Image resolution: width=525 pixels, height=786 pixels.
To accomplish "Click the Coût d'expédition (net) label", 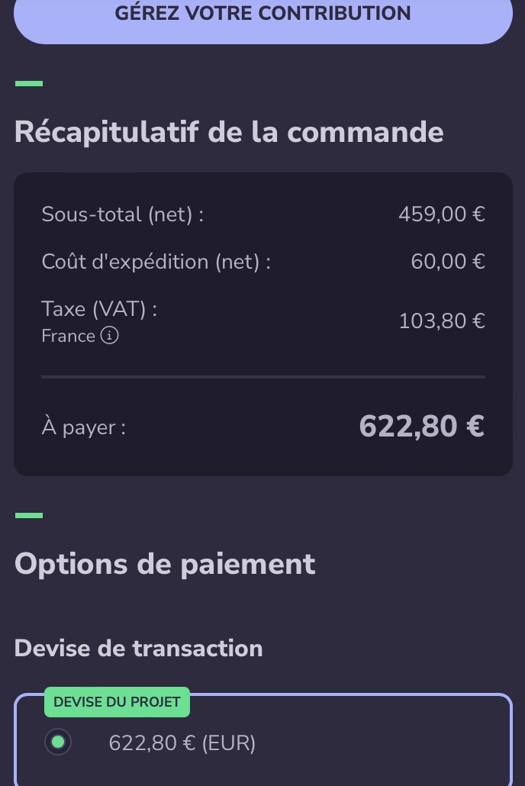I will coord(156,262).
